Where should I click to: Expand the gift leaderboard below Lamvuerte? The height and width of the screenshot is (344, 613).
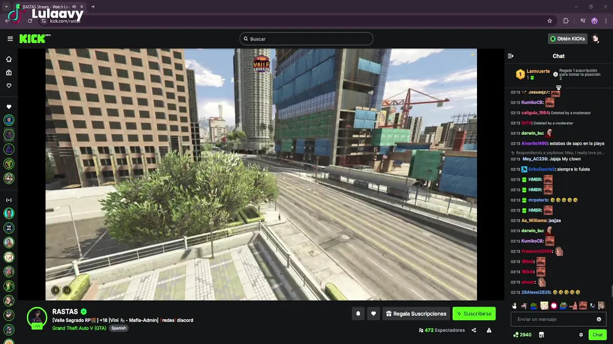point(558,87)
